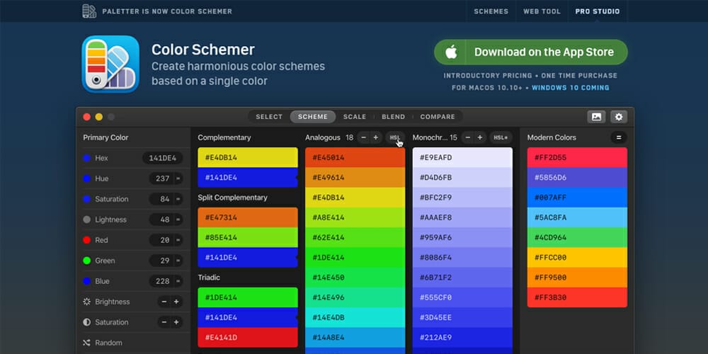The image size is (708, 354).
Task: Select Analogous swatch #A8E414
Action: tap(355, 217)
